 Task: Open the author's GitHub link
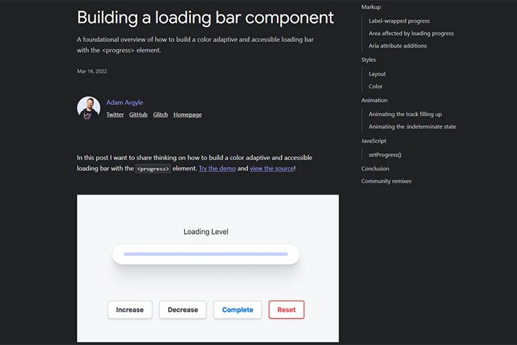click(x=139, y=115)
